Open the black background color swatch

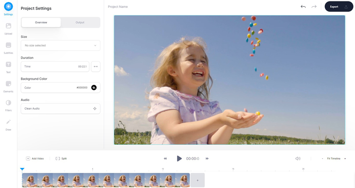pyautogui.click(x=94, y=87)
